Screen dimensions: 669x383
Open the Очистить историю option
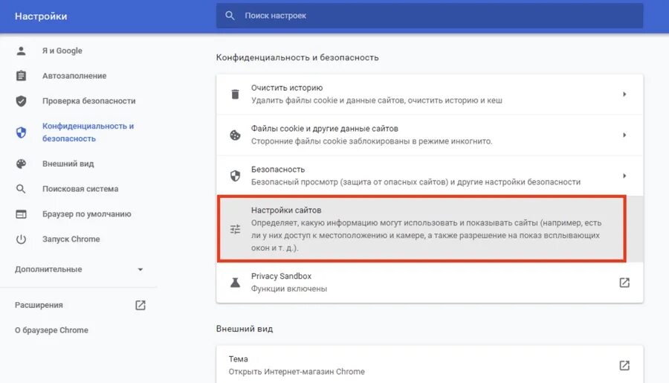pyautogui.click(x=430, y=94)
